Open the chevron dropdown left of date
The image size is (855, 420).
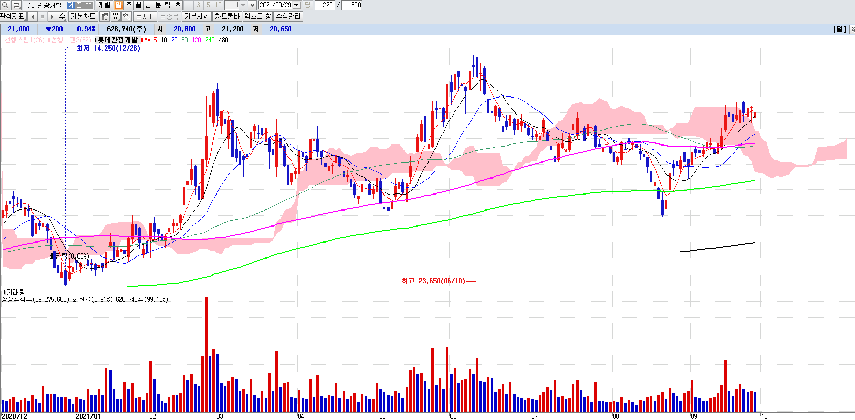click(252, 5)
